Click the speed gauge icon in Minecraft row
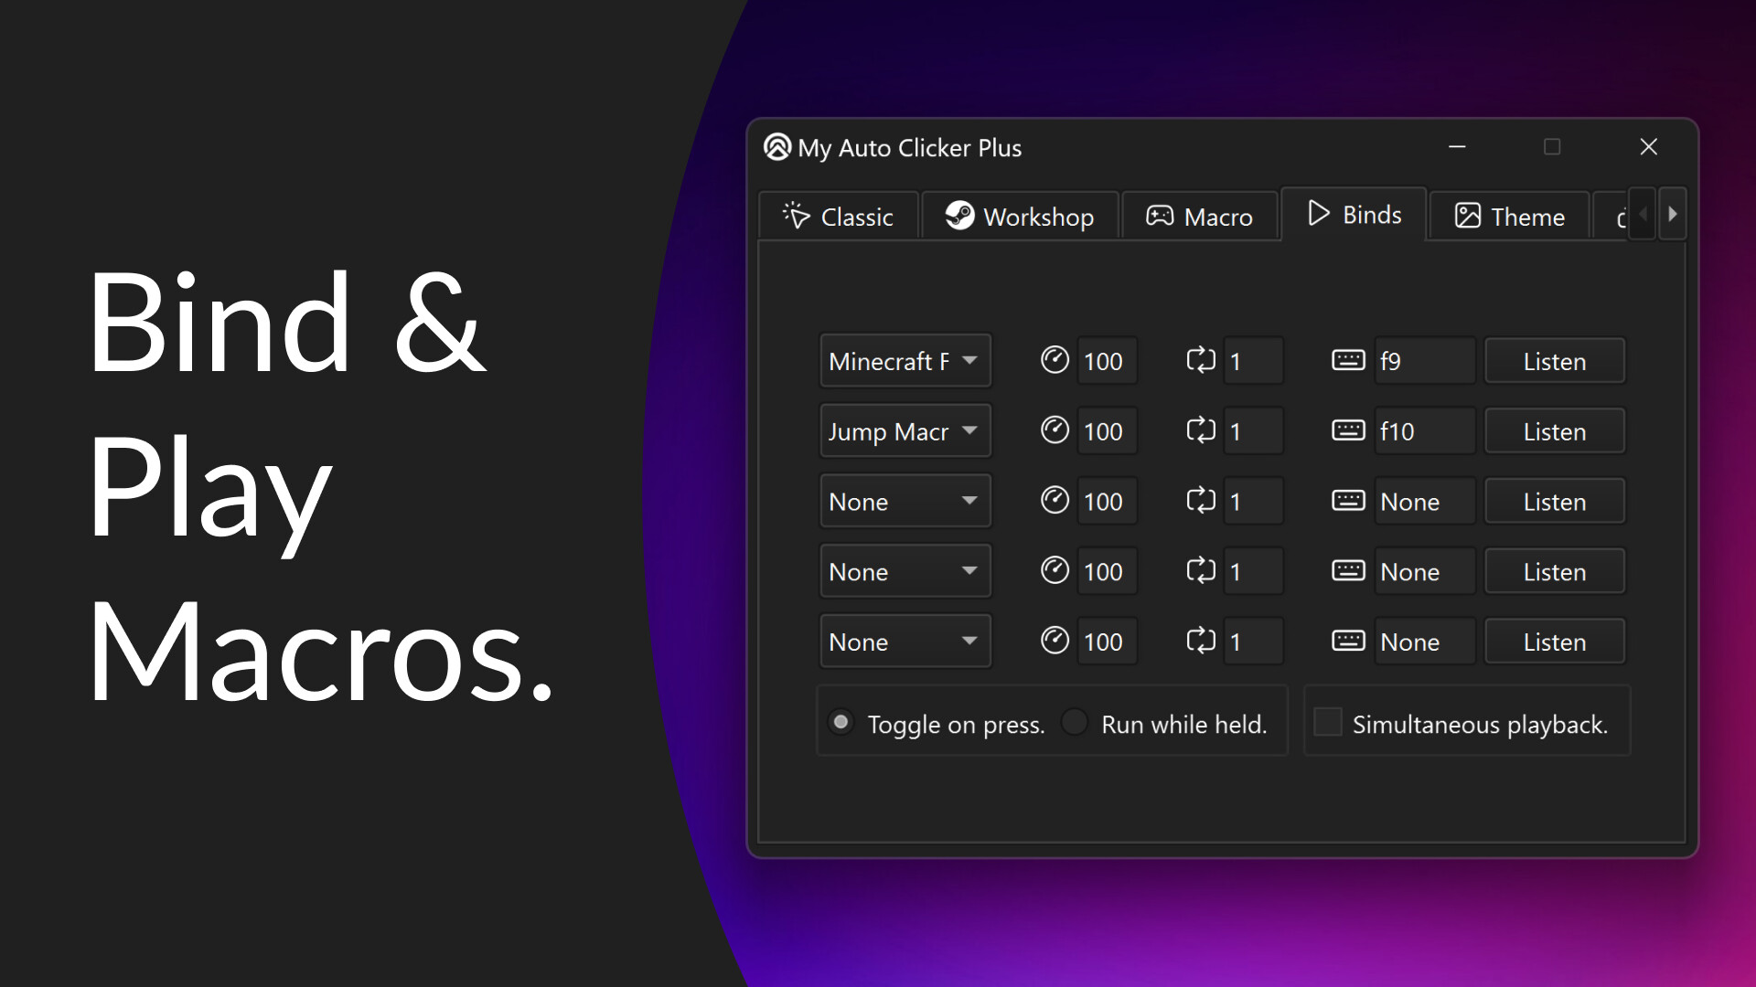This screenshot has width=1756, height=987. (1055, 360)
